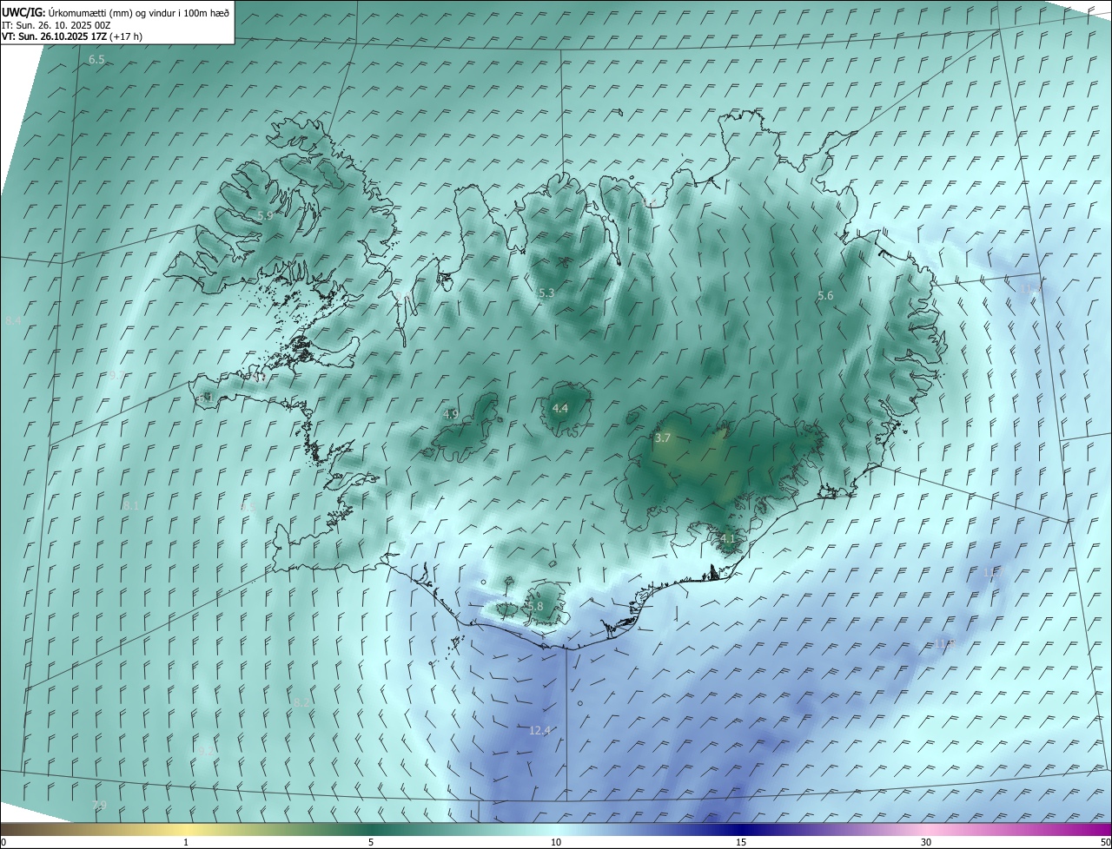Click the 11.7 value label southeast of Iceland
Screen dimensions: 1112x849
click(x=992, y=572)
